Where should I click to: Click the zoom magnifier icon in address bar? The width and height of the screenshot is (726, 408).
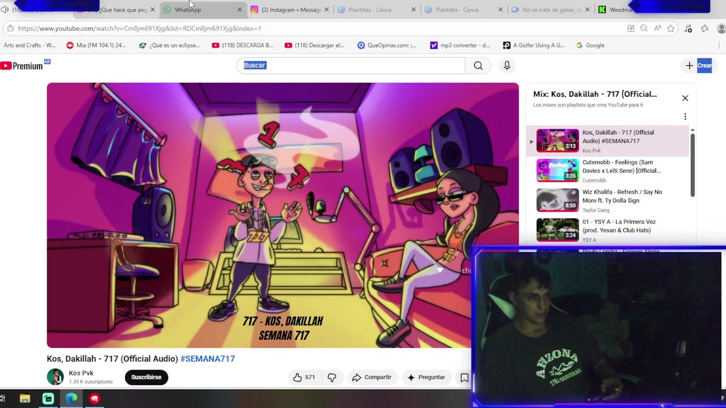644,28
